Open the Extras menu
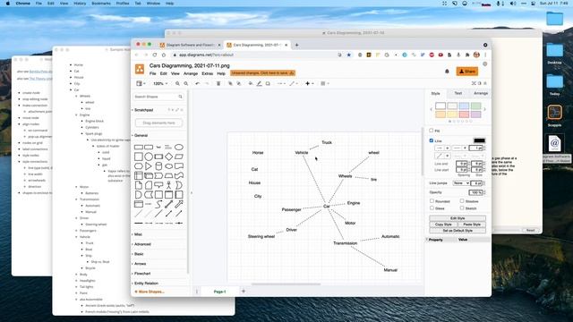Screen dimensions: 573x322 pyautogui.click(x=207, y=73)
